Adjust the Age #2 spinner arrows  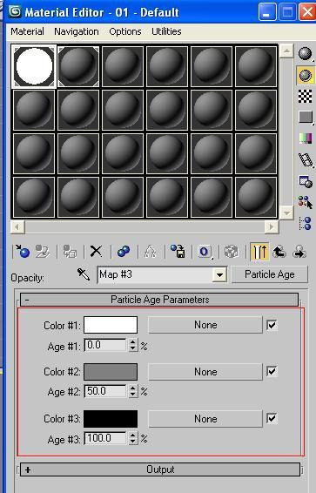point(133,391)
